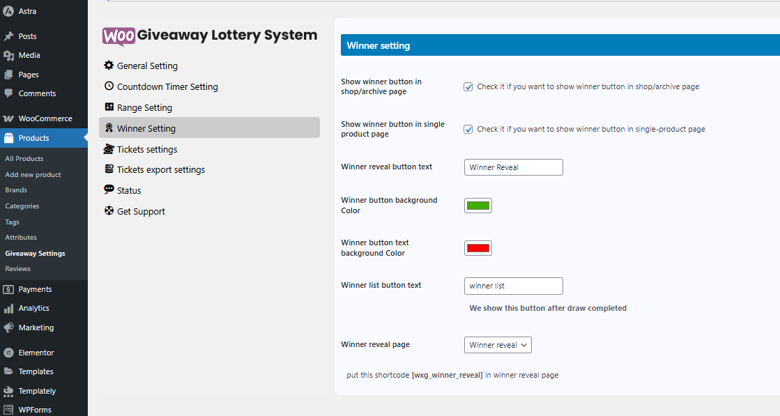This screenshot has height=416, width=780.
Task: Open the Analytics menu in sidebar
Action: coord(33,308)
